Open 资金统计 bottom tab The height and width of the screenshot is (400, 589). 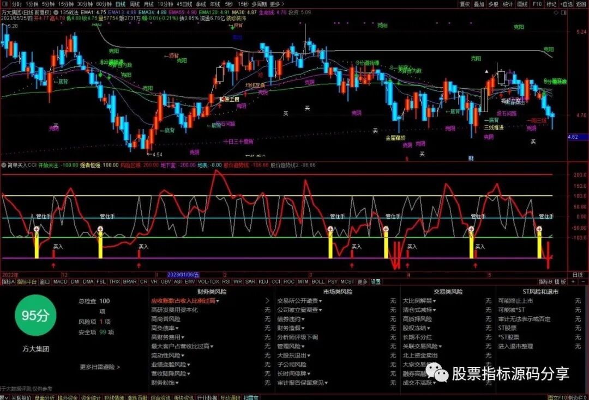point(91,397)
